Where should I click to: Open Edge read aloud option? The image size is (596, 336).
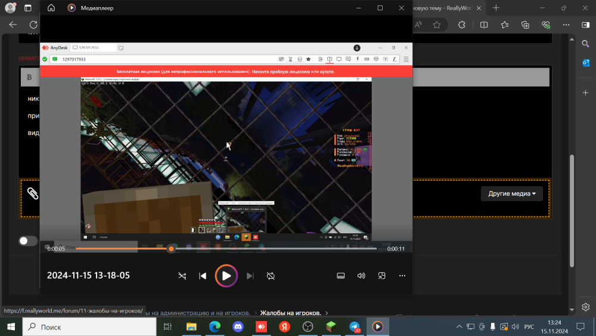point(418,24)
